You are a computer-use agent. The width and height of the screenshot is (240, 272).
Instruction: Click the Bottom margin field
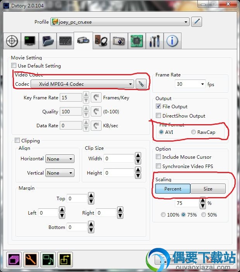[x=77, y=227]
